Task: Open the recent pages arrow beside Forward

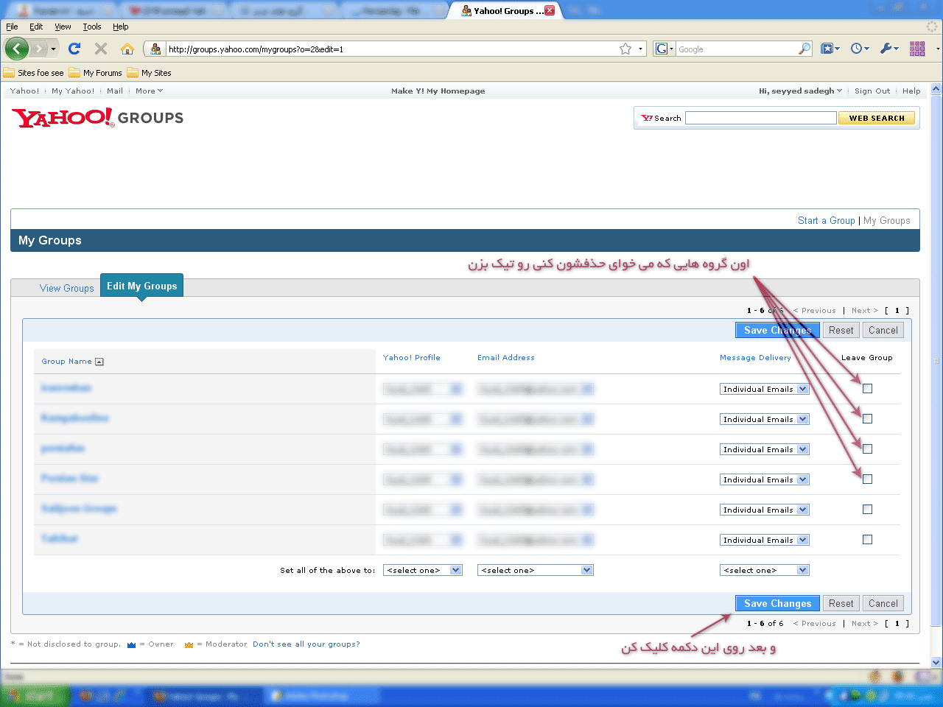Action: (53, 49)
